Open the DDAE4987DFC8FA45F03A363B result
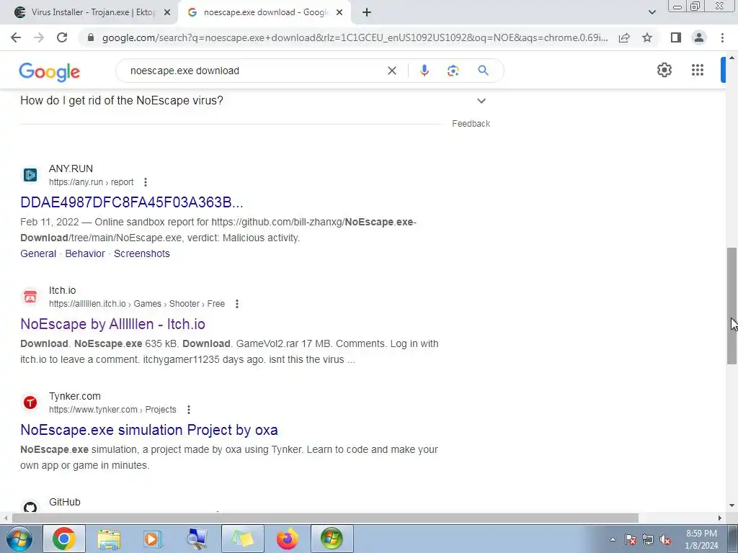The height and width of the screenshot is (553, 738). tap(132, 202)
